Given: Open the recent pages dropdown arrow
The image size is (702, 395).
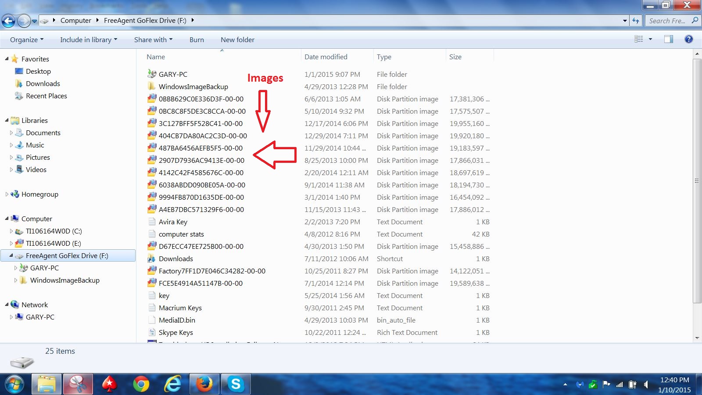Looking at the screenshot, I should [x=34, y=21].
